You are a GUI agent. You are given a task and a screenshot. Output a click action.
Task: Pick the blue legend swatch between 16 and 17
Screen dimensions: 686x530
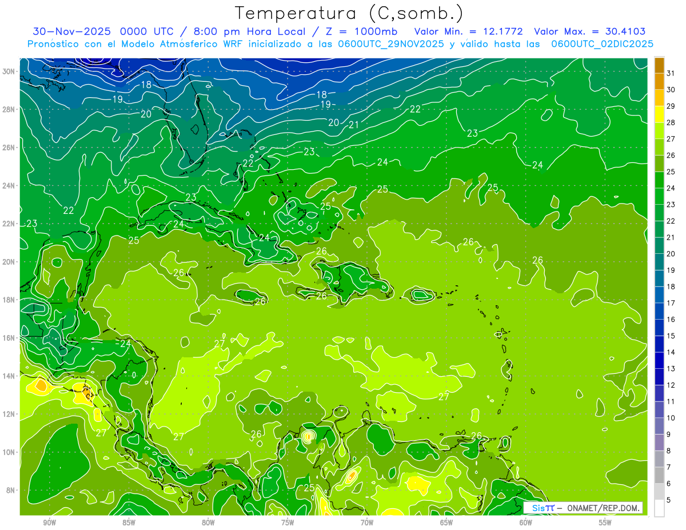point(659,310)
